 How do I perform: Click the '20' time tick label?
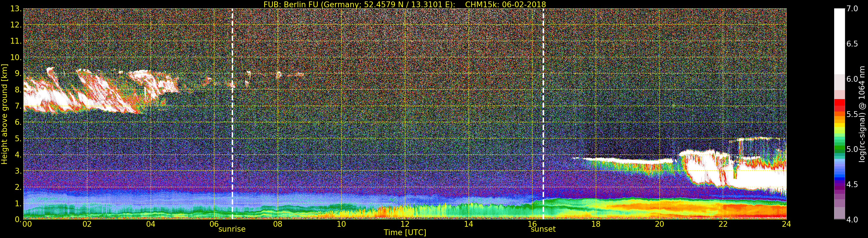tap(659, 224)
